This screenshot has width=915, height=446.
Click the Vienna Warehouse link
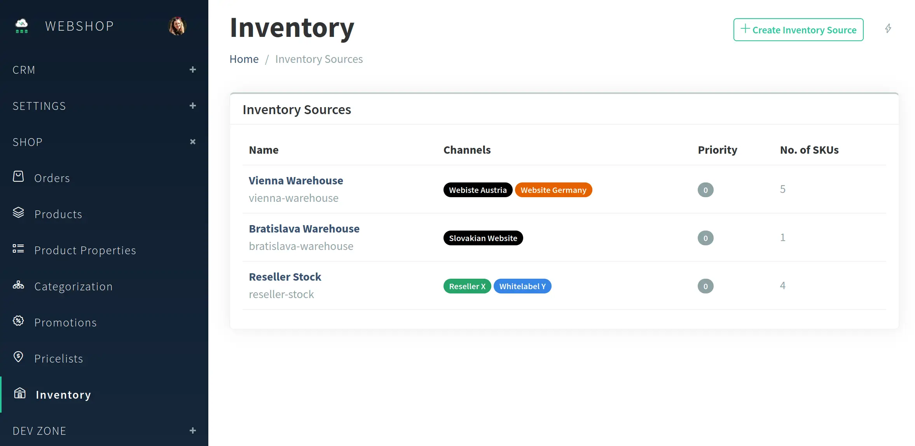click(x=296, y=180)
